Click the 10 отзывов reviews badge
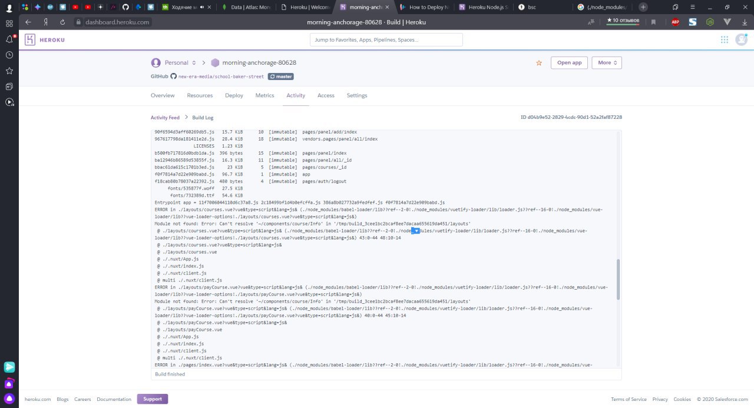The width and height of the screenshot is (754, 408). click(x=623, y=21)
